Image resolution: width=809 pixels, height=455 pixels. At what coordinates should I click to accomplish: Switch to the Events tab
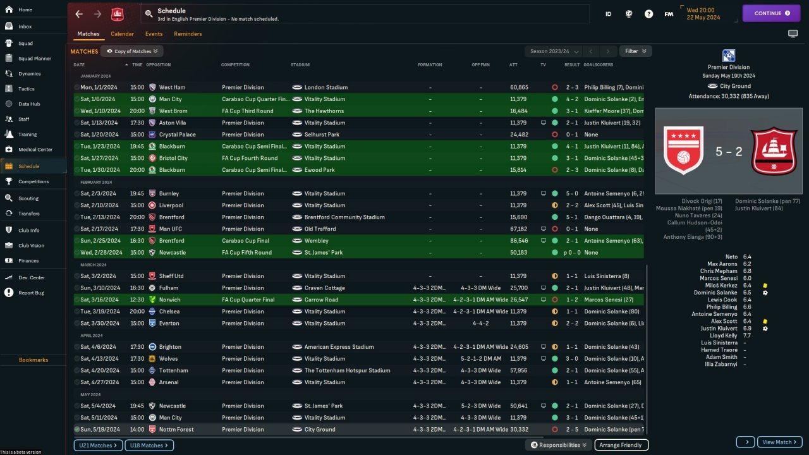(154, 34)
